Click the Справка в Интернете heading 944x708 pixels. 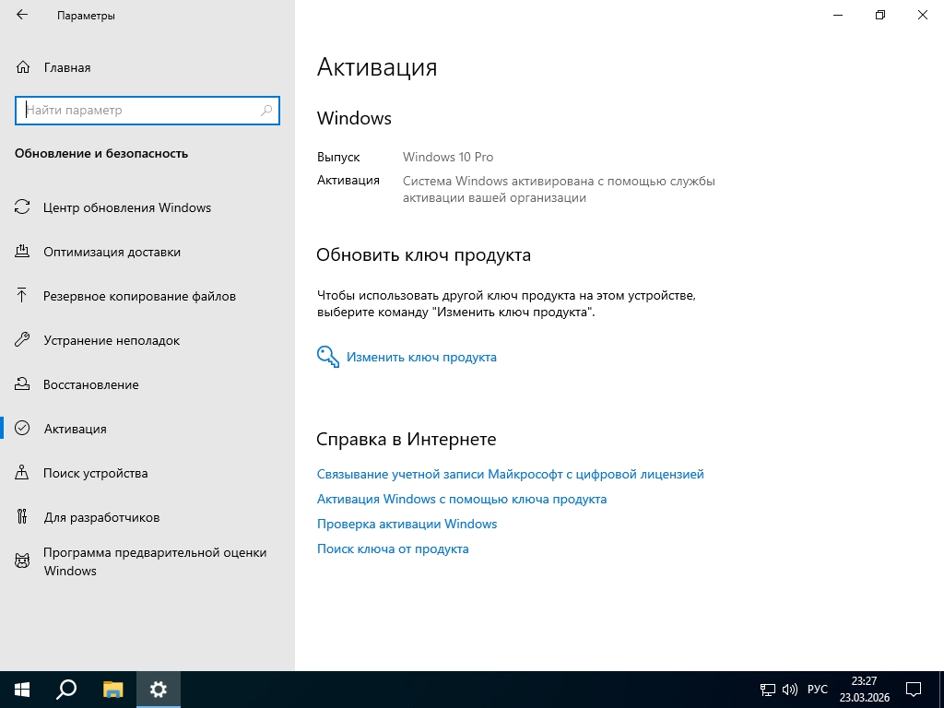[x=407, y=440]
